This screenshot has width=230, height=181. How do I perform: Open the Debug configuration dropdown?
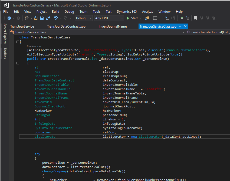(x=84, y=18)
